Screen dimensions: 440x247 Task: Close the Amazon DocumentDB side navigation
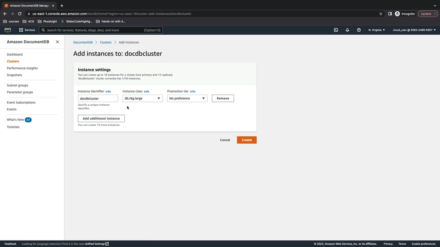[57, 42]
